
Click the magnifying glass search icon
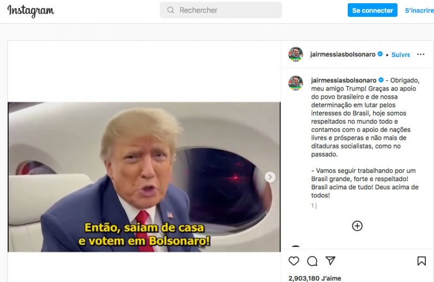point(170,10)
